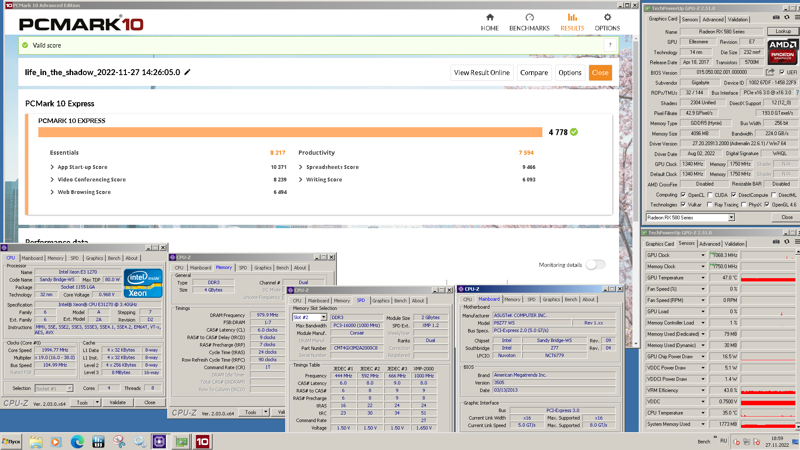800x450 pixels.
Task: Toggle CUDA checkbox
Action: click(x=710, y=195)
